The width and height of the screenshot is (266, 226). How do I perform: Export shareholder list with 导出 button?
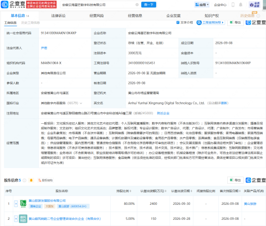pyautogui.click(x=236, y=180)
